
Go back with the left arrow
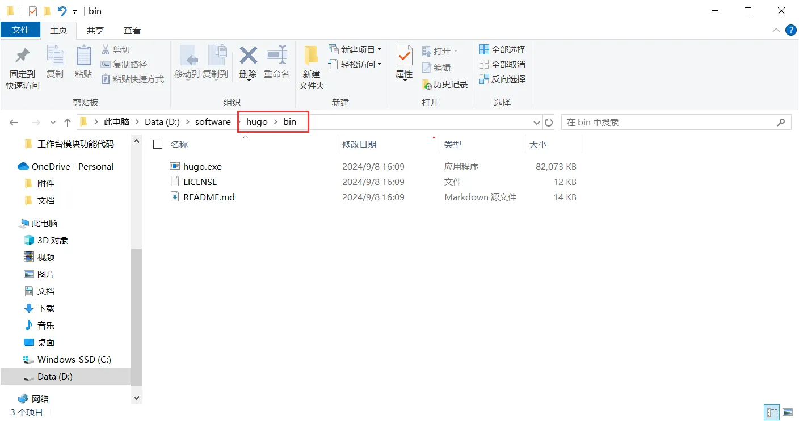pyautogui.click(x=14, y=122)
